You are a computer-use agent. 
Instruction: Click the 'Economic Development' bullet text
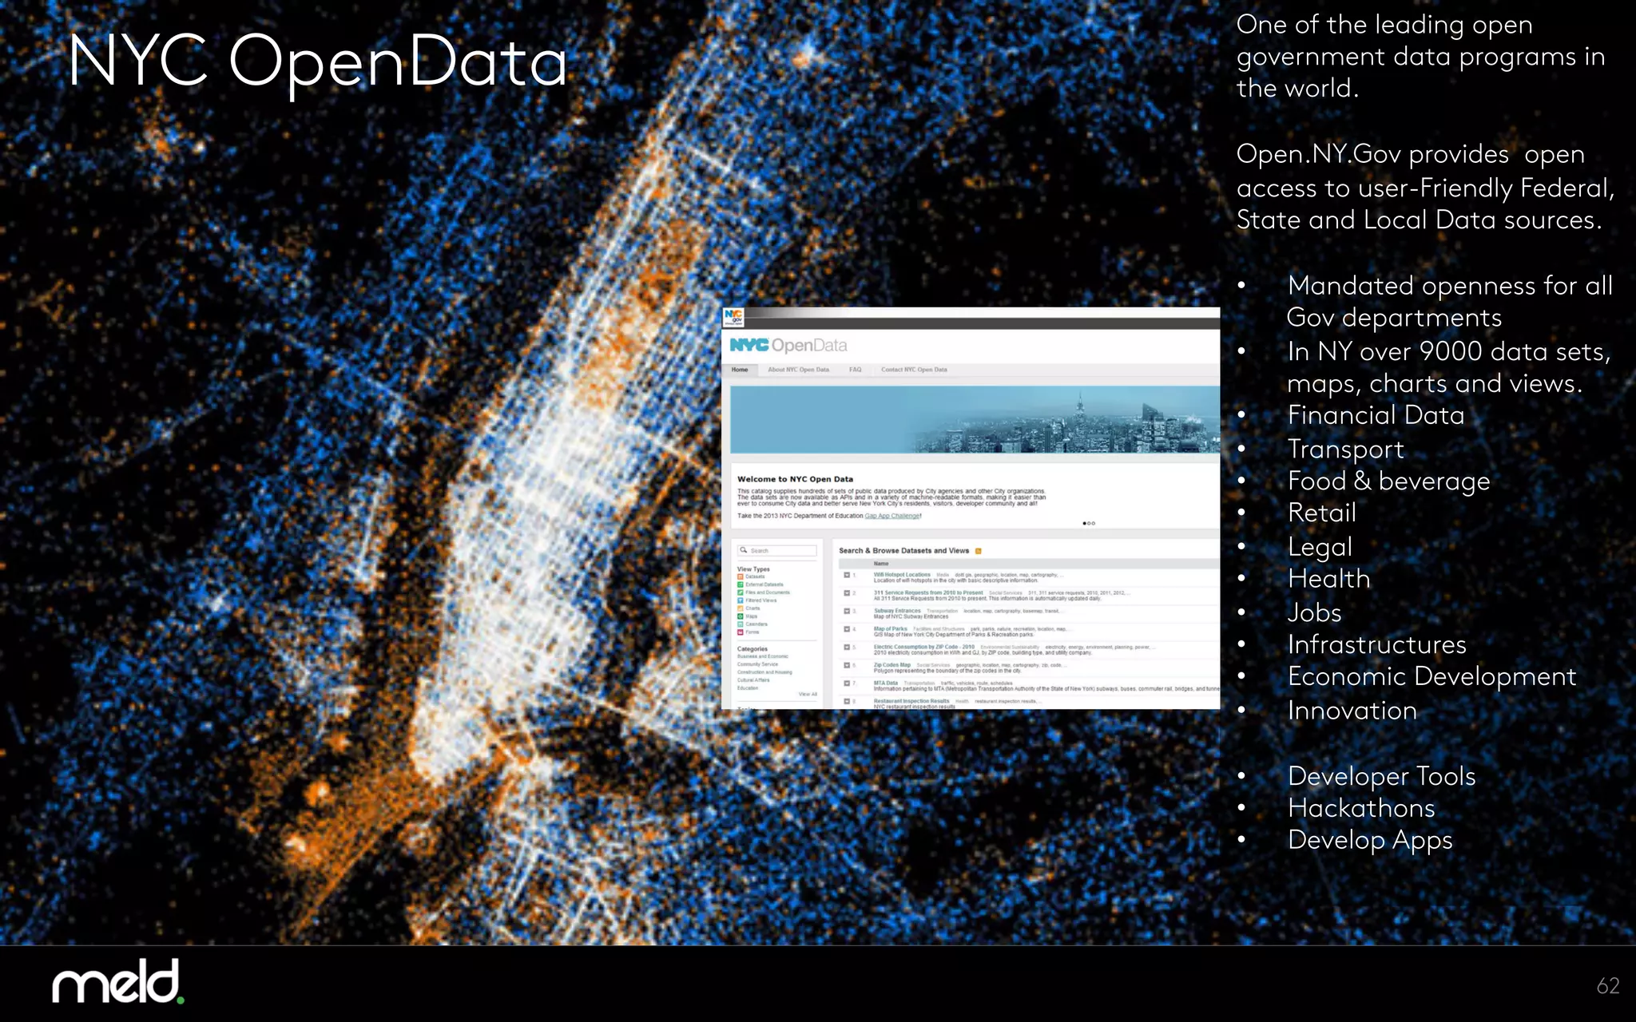[x=1431, y=677]
